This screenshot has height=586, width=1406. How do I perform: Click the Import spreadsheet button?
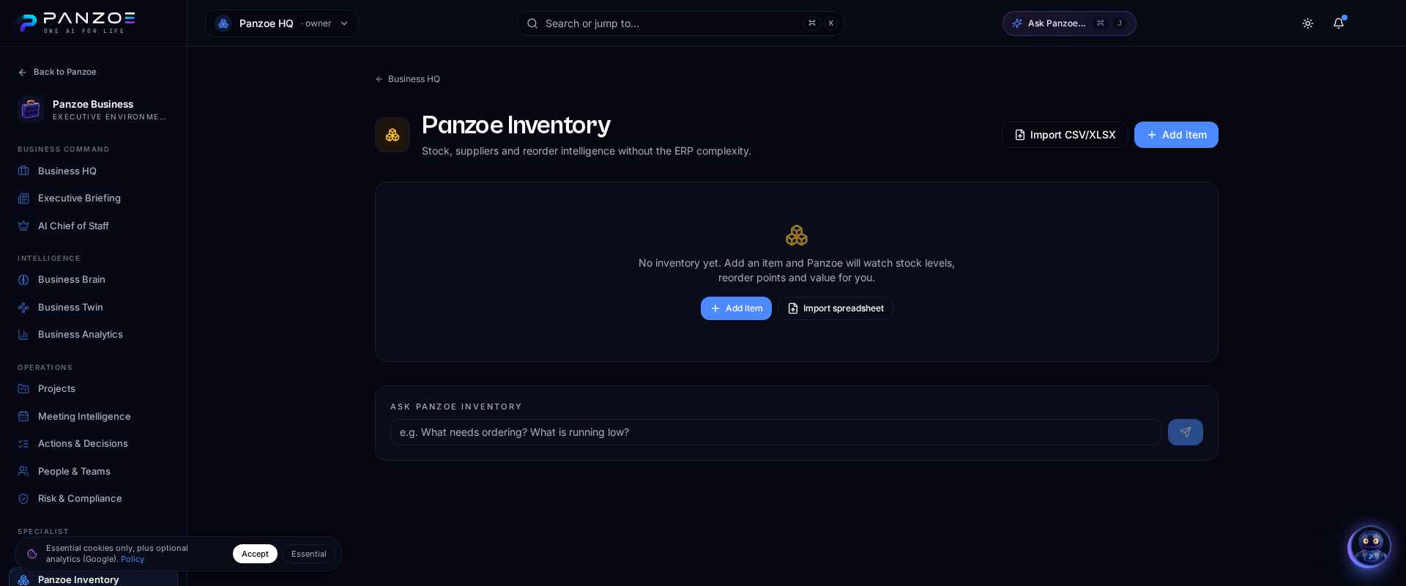[x=836, y=308]
